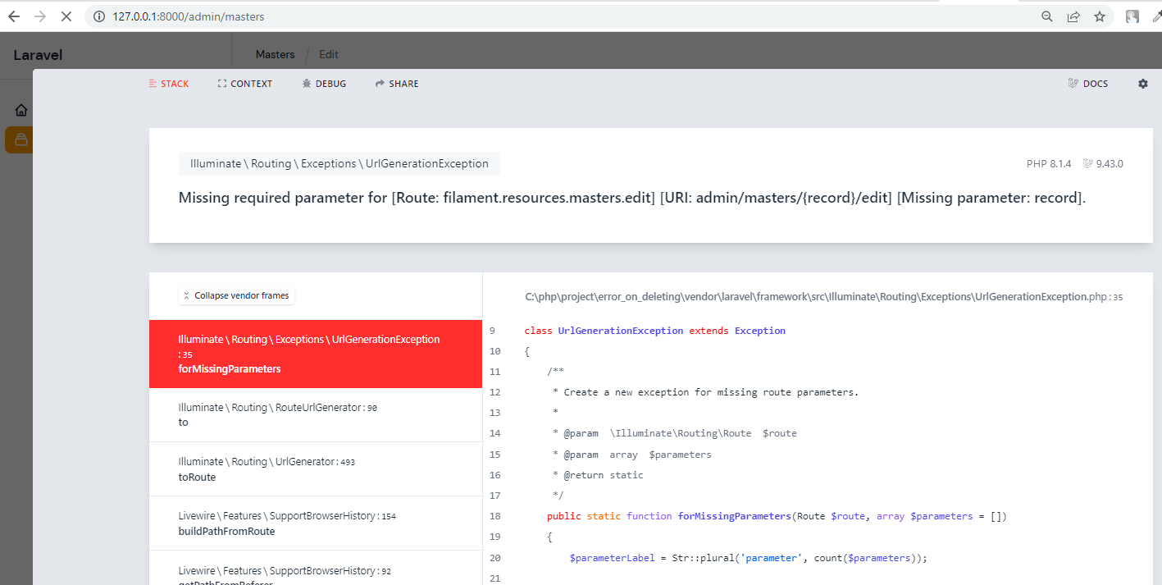
Task: Click the X icon on Collapse vendor frames
Action: (188, 295)
